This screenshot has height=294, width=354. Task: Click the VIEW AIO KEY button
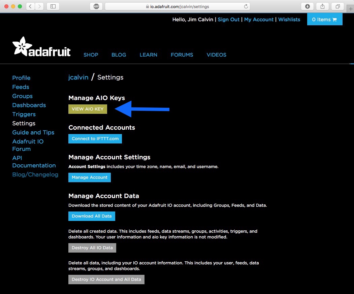[88, 109]
